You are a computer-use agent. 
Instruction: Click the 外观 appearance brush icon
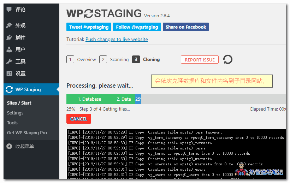(9, 25)
